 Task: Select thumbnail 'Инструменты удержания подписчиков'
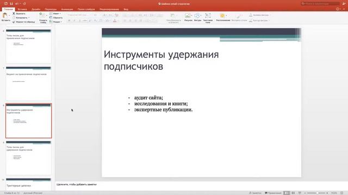[29, 121]
